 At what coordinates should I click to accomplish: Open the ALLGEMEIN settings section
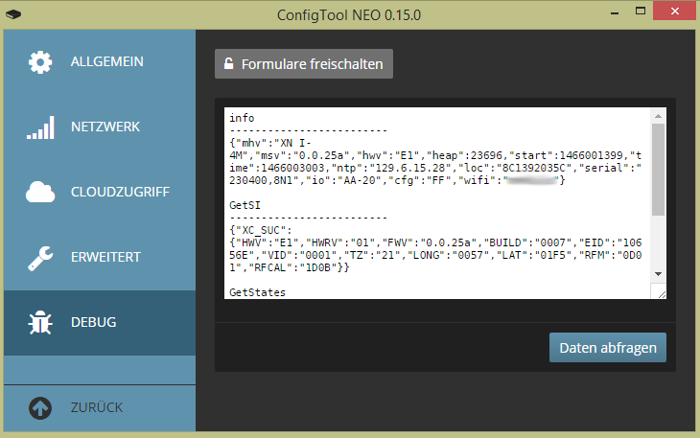point(106,62)
